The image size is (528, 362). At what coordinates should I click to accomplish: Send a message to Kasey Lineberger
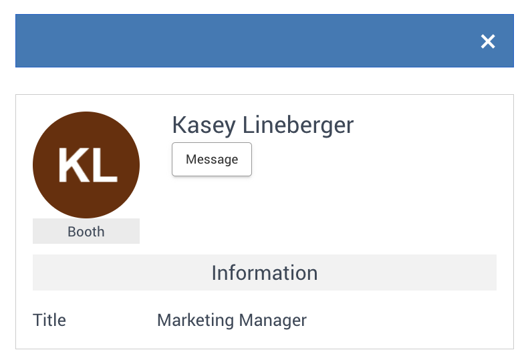212,160
